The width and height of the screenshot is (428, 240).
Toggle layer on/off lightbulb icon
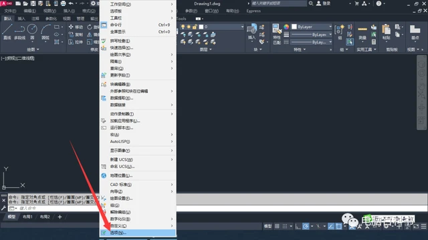point(183,27)
